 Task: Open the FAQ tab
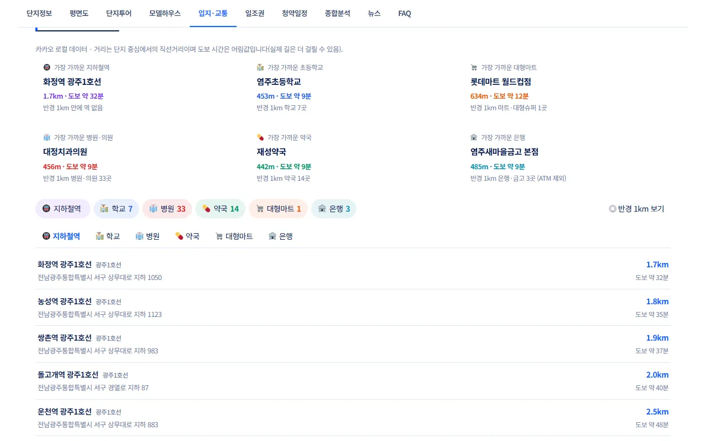point(405,13)
